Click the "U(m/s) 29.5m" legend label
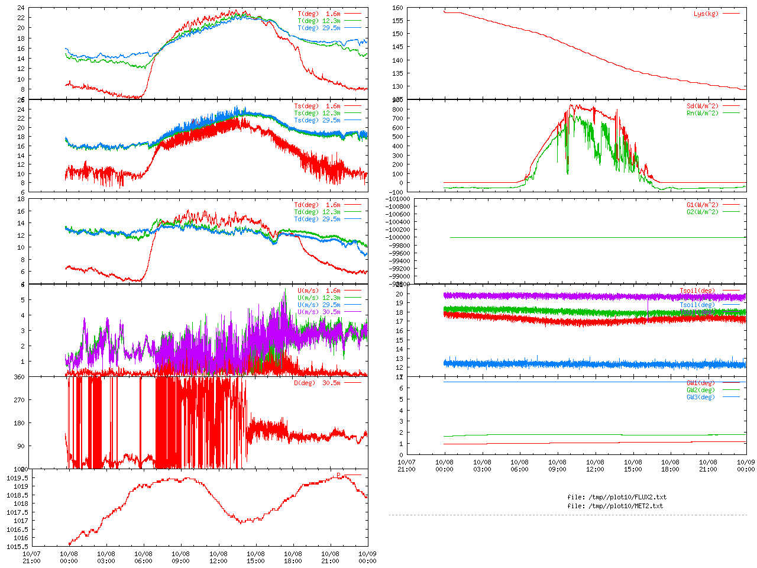 pos(319,305)
